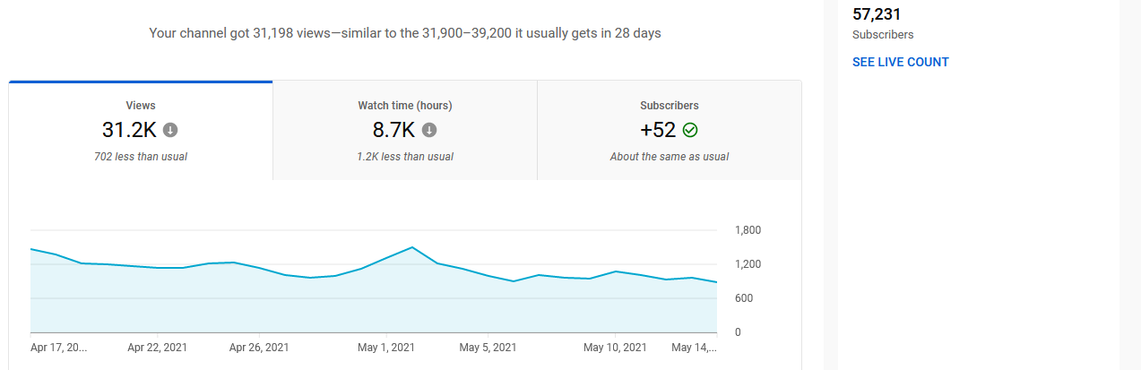Click the "702 less than usual" note
This screenshot has height=370, width=1141.
pyautogui.click(x=141, y=157)
